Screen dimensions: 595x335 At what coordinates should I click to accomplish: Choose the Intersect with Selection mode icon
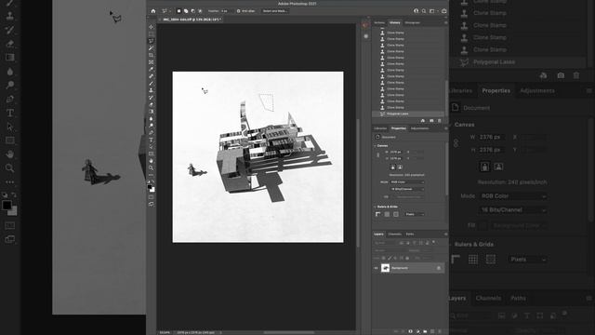[201, 11]
